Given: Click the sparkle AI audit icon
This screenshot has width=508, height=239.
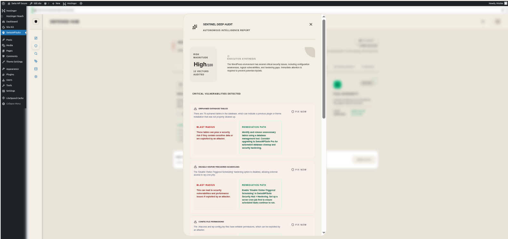Looking at the screenshot, I should tap(195, 27).
